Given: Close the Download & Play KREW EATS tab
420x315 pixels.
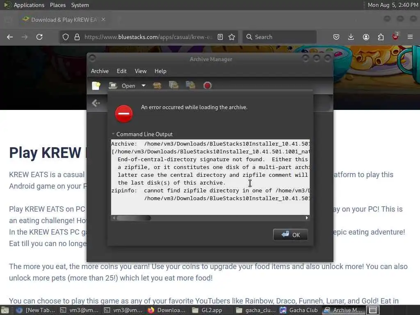Looking at the screenshot, I should (x=103, y=20).
